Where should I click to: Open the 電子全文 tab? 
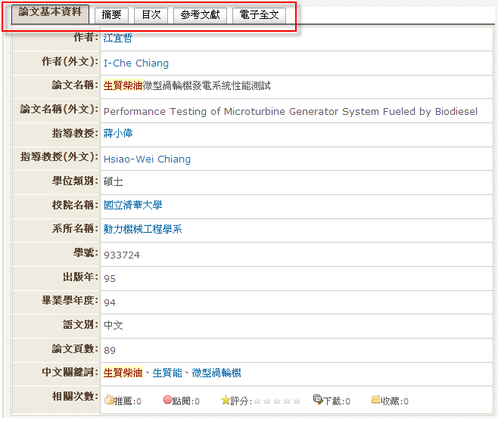pos(259,15)
